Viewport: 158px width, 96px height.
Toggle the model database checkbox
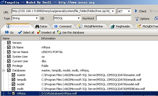[13, 84]
